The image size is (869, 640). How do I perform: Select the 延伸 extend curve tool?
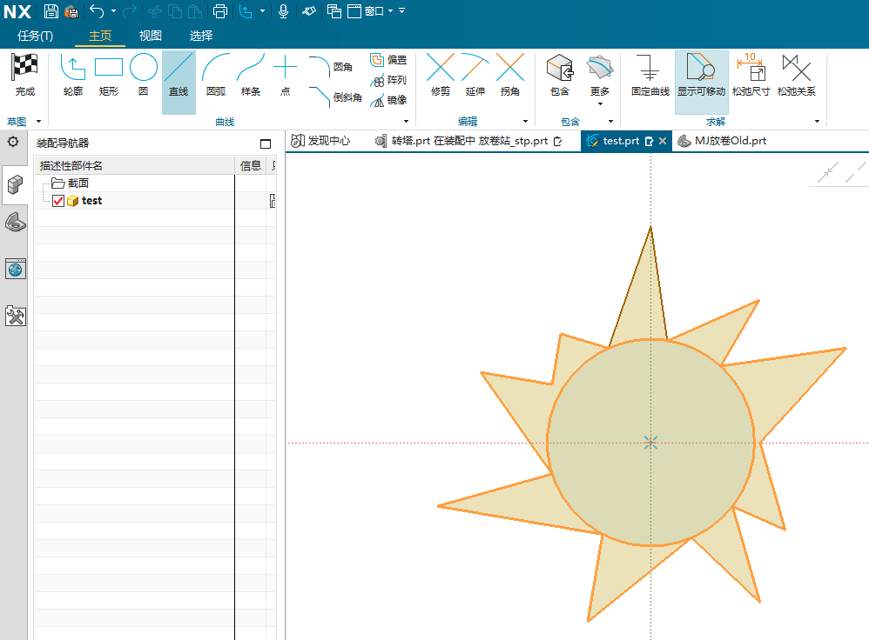(475, 76)
